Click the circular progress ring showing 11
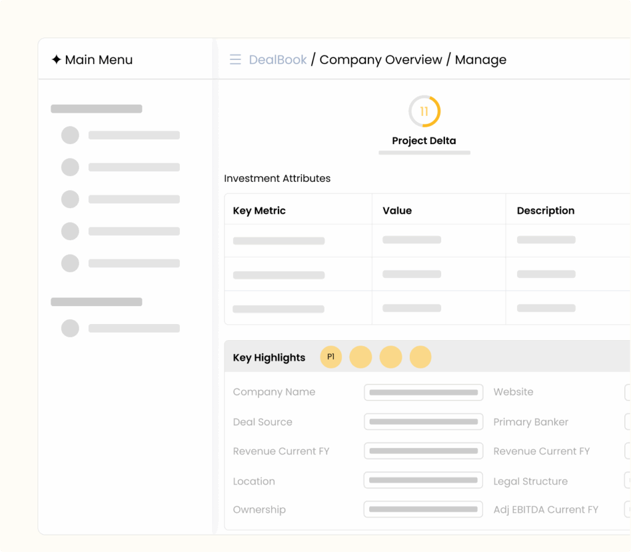 point(424,112)
